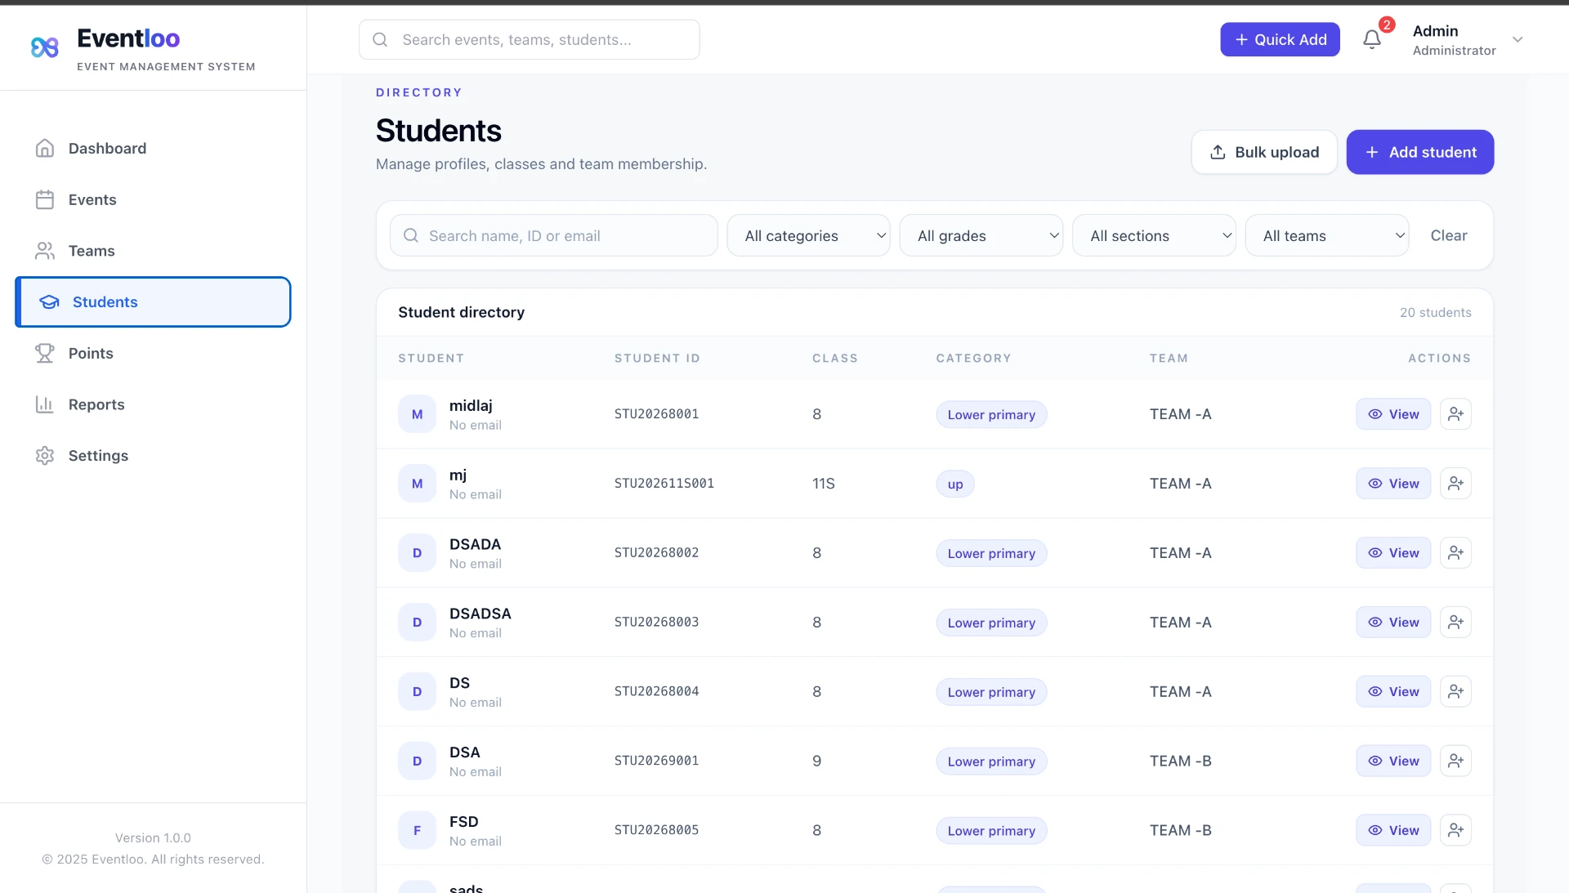Click the M avatar for midlaj
1569x893 pixels.
coord(417,414)
